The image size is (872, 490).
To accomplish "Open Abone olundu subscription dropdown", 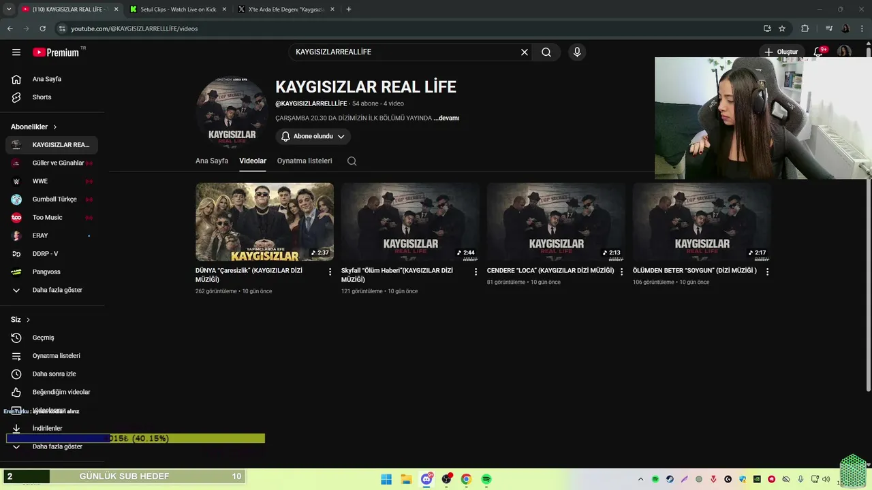I will (313, 136).
